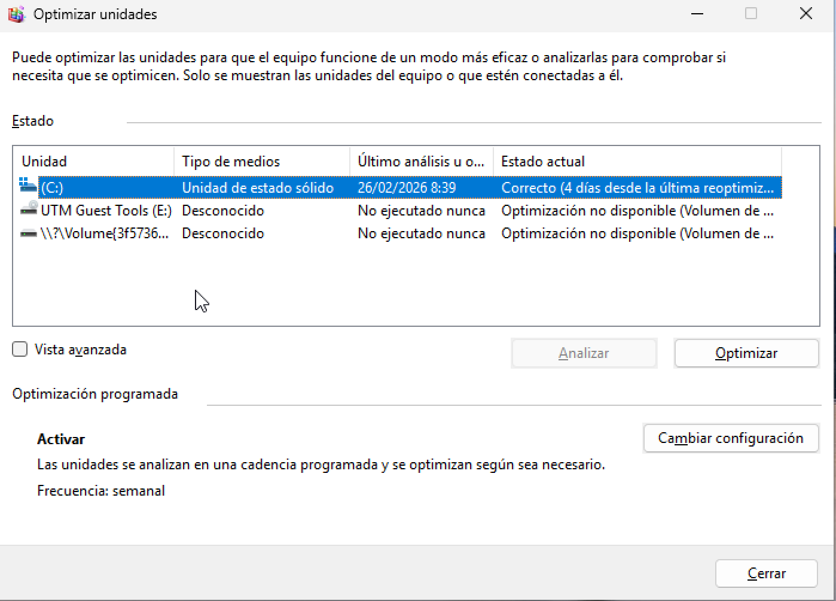This screenshot has width=836, height=601.
Task: Minimize the Optimizar unidades window
Action: [697, 14]
